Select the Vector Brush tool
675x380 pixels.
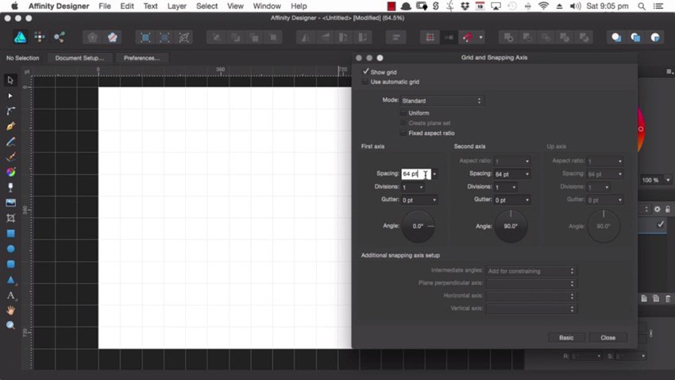[x=11, y=157]
